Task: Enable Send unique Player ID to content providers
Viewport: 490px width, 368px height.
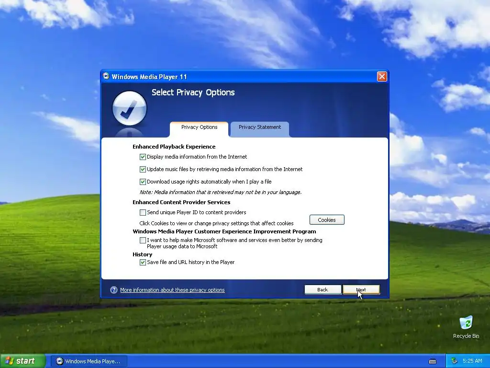Action: tap(143, 212)
